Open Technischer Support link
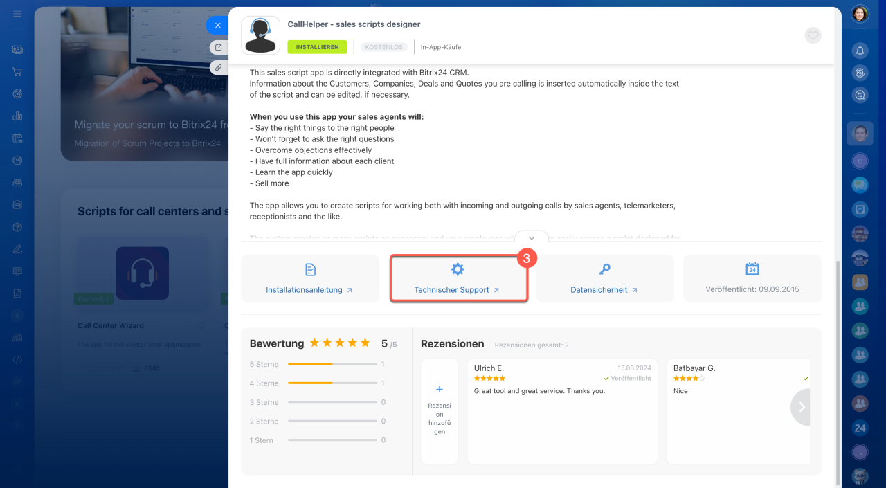 point(457,290)
